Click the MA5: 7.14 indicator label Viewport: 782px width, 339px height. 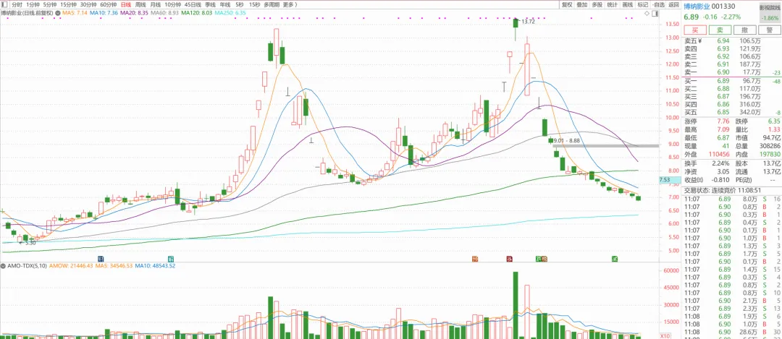75,12
